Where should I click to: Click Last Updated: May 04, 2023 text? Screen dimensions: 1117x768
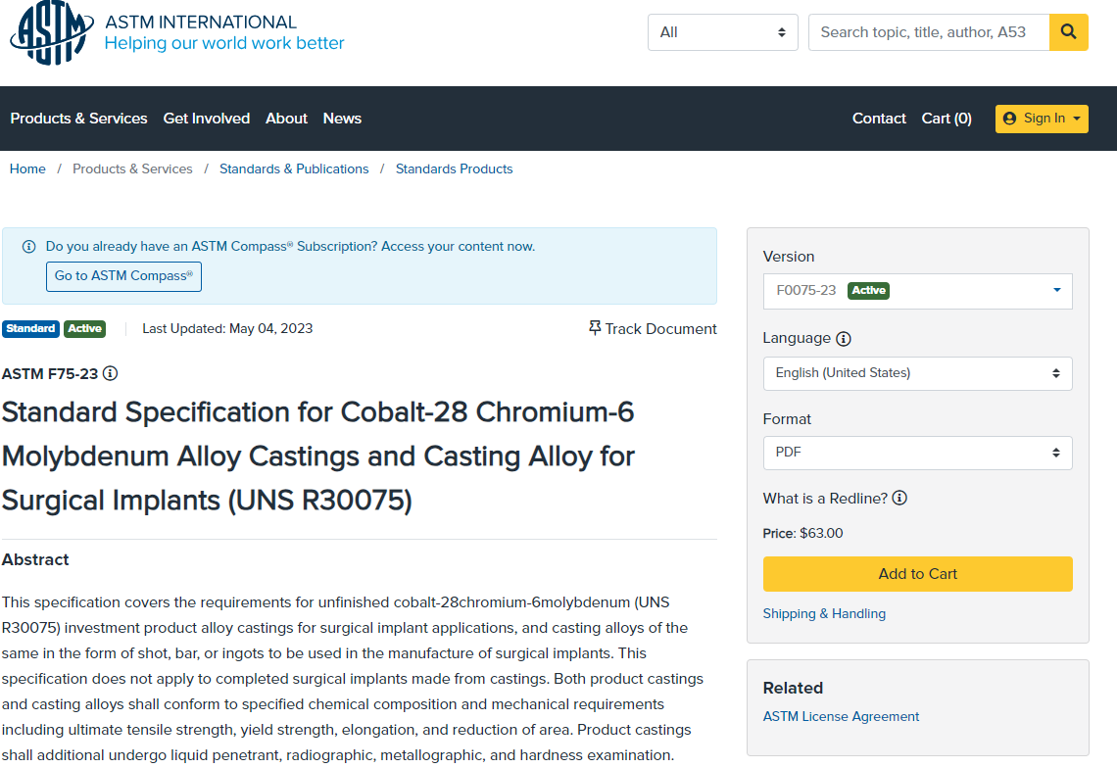227,328
